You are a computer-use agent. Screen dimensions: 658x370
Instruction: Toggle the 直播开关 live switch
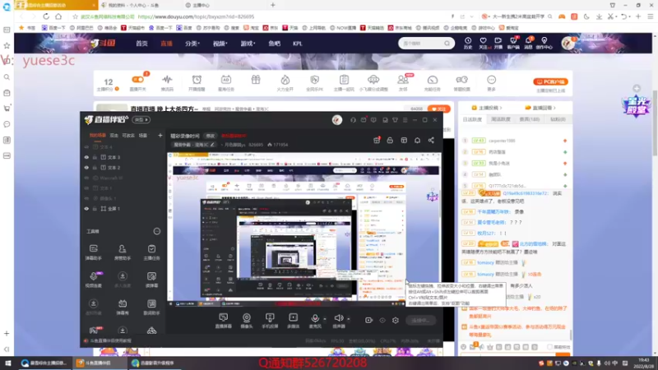coord(137,79)
